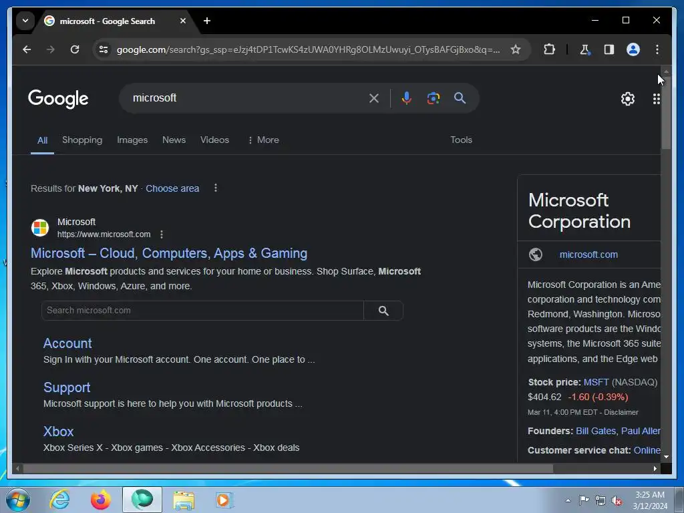
Task: Open location options three-dot menu
Action: 216,188
